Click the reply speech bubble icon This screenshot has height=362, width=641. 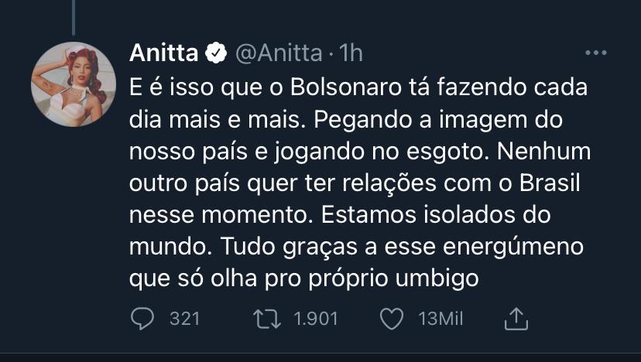click(142, 319)
